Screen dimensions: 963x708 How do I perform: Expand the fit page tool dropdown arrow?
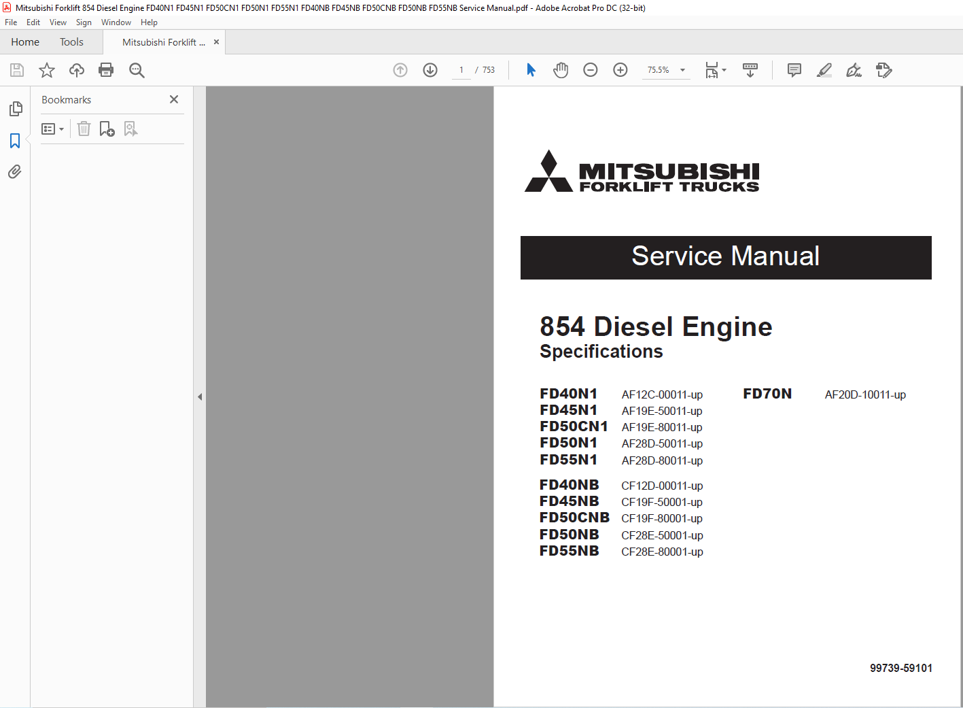pyautogui.click(x=724, y=70)
